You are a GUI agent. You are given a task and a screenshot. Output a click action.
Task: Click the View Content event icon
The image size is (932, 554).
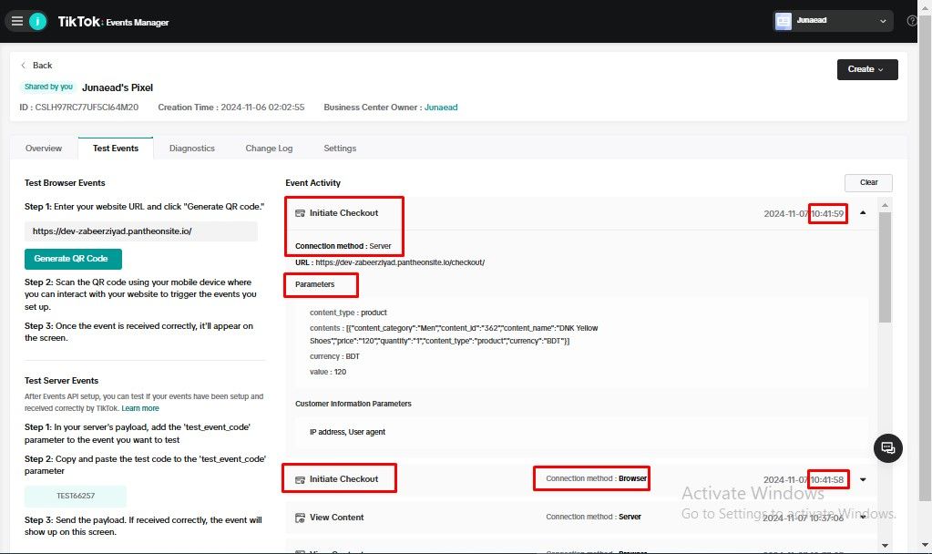300,518
